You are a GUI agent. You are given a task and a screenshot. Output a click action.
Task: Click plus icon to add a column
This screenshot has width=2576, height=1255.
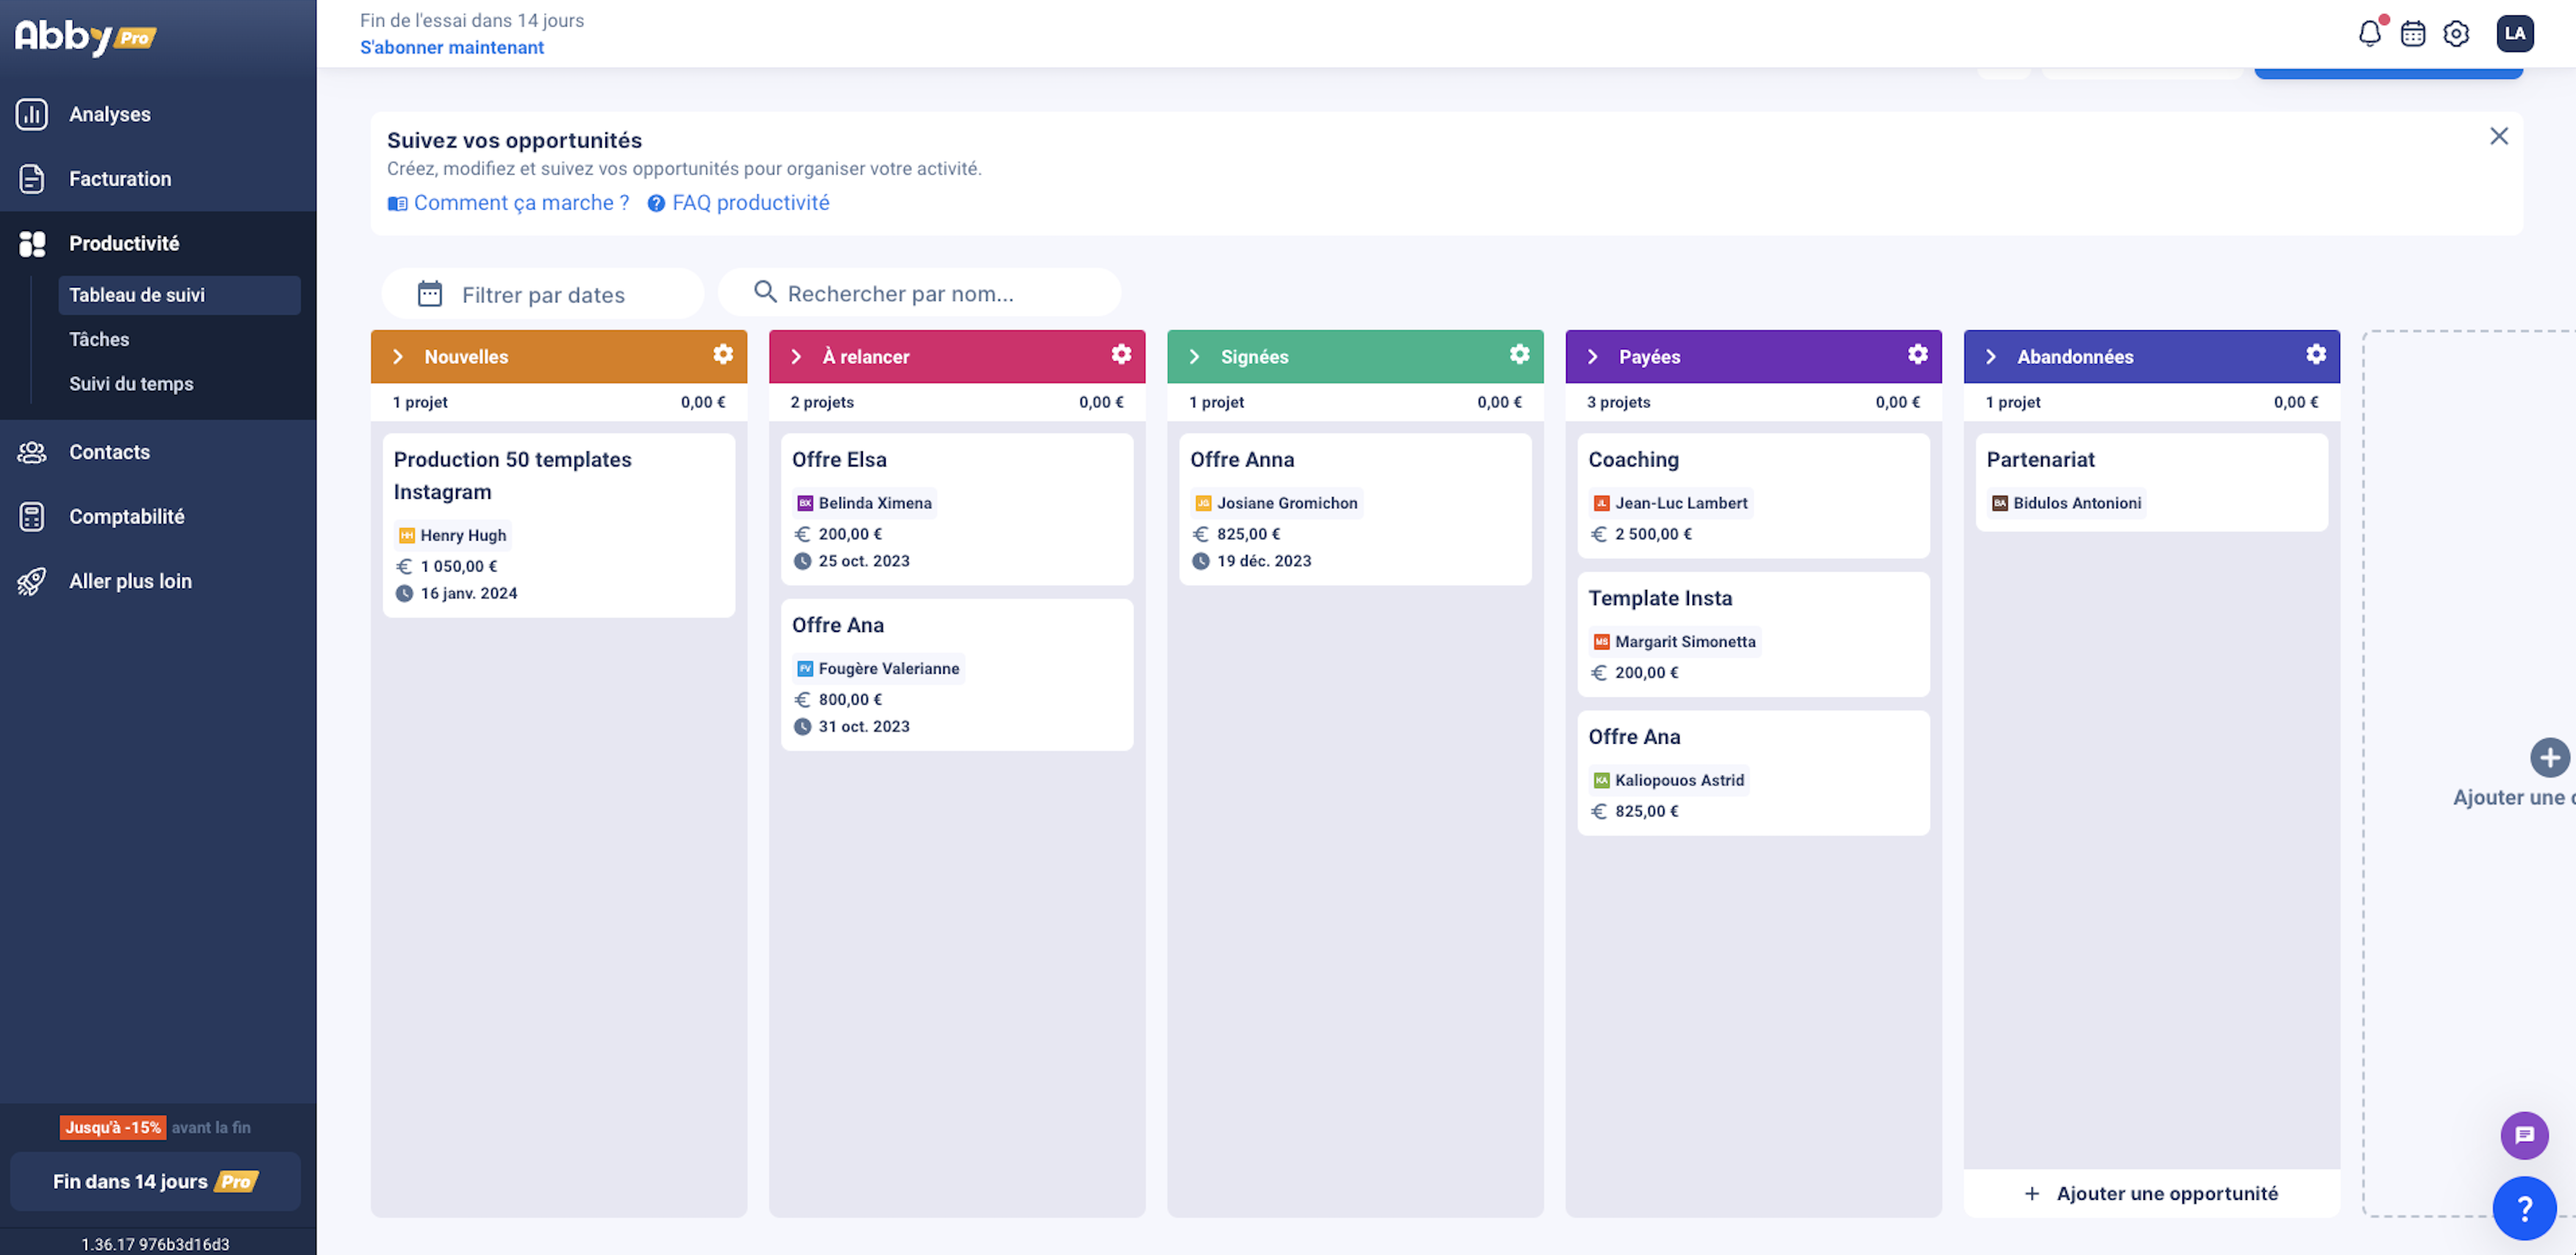pos(2549,757)
